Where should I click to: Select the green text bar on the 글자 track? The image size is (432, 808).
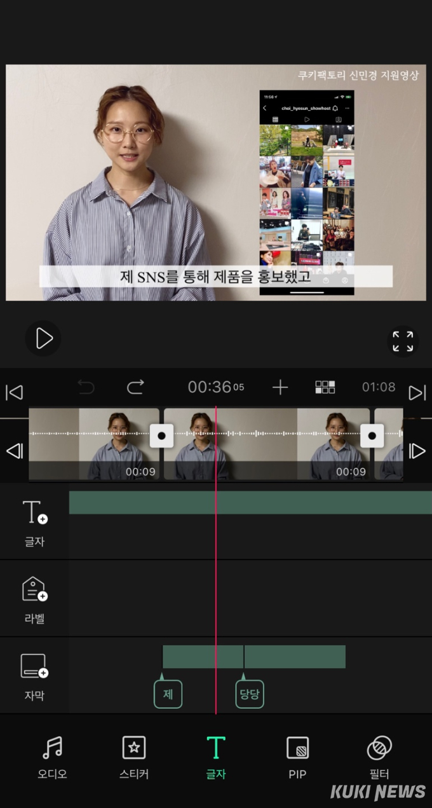coord(250,502)
